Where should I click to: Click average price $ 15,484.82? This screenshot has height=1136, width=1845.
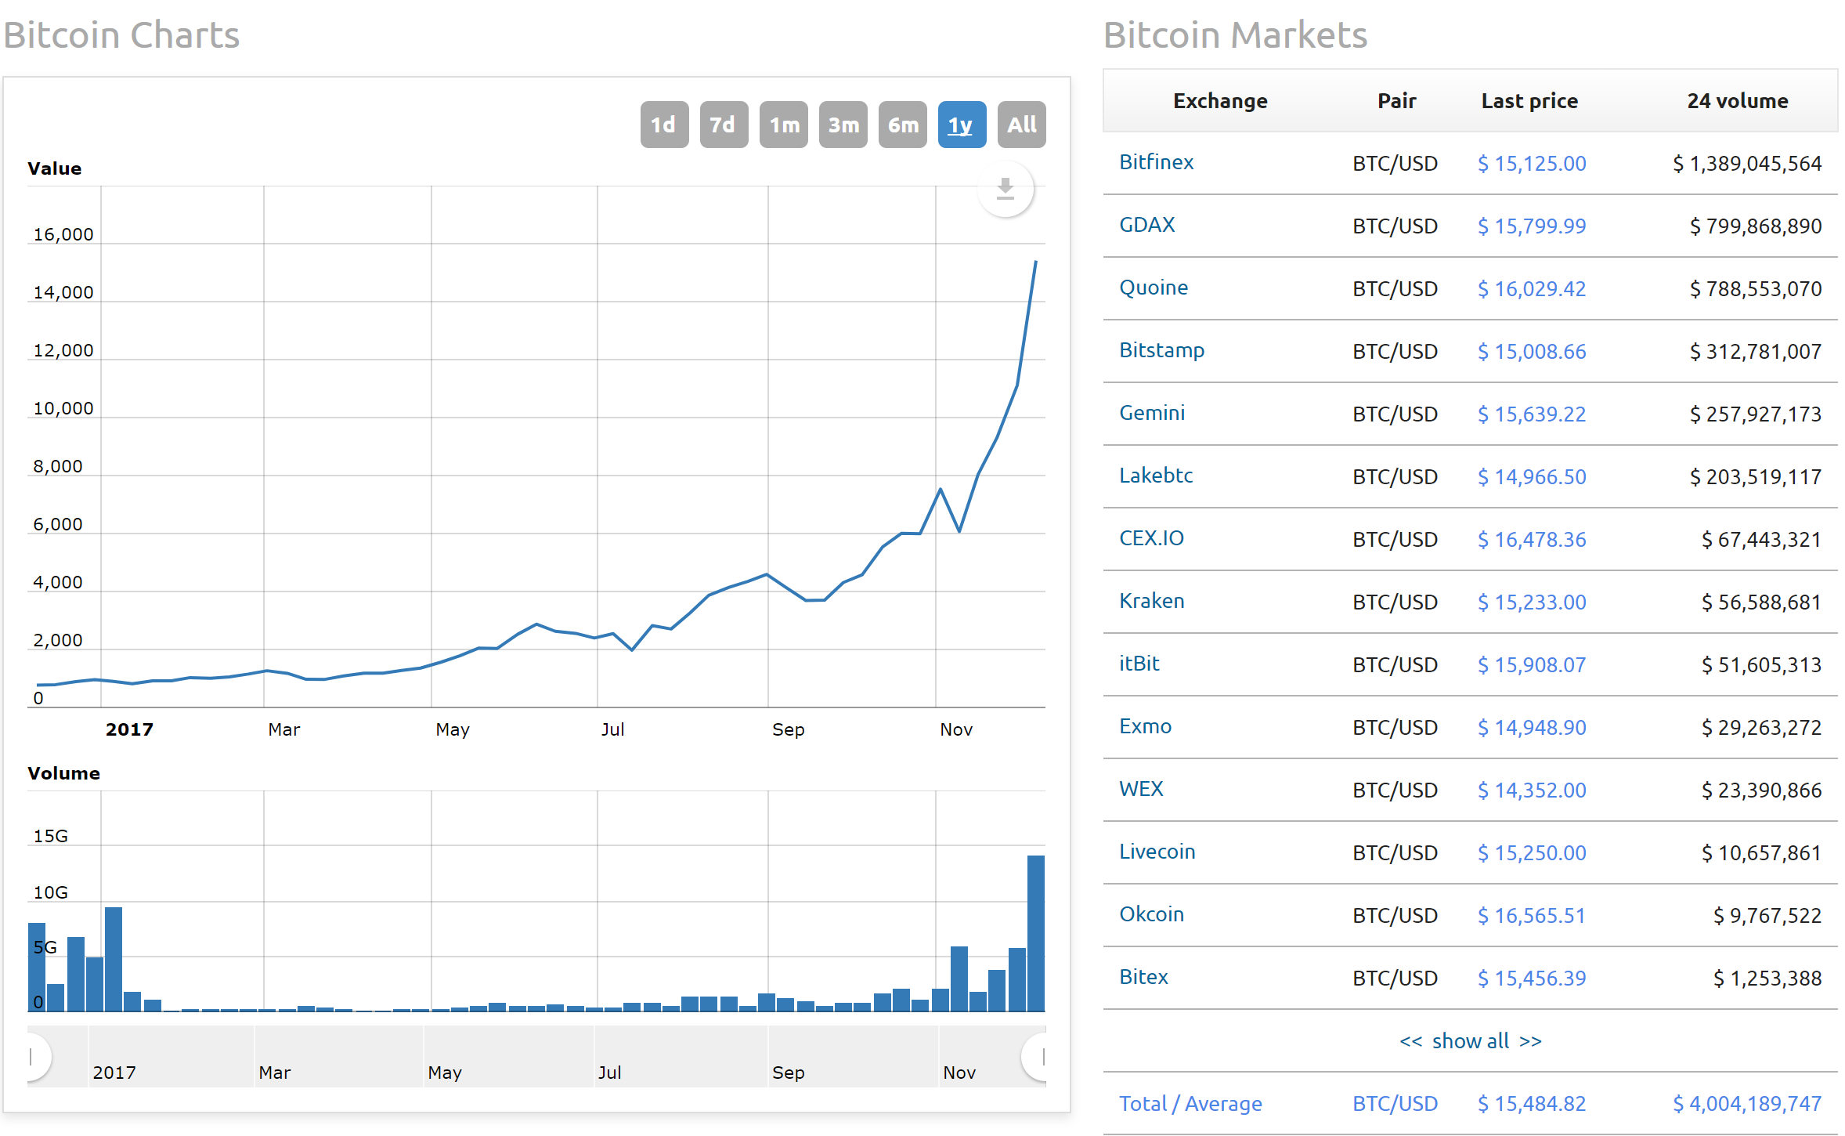pyautogui.click(x=1531, y=1103)
